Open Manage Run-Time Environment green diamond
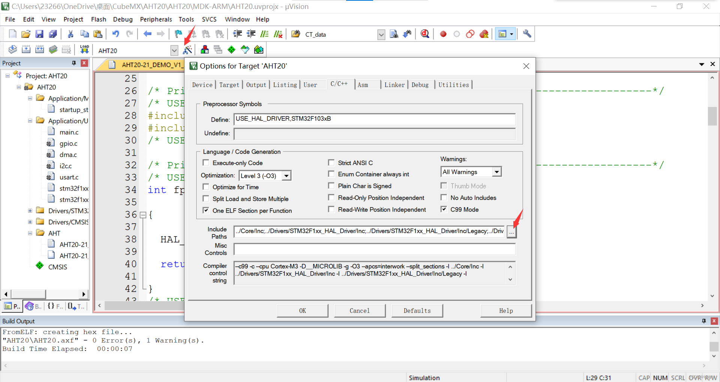 pyautogui.click(x=231, y=49)
